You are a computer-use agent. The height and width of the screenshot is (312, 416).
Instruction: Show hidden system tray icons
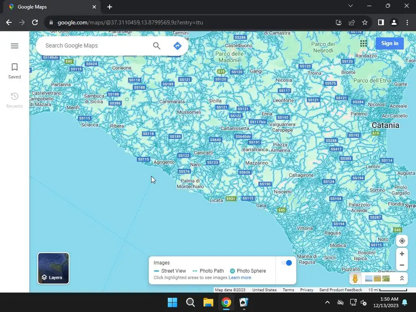click(x=327, y=302)
